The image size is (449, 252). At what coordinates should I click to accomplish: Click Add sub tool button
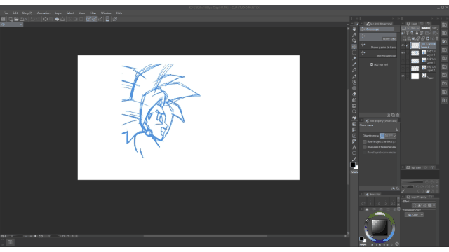[x=379, y=64]
